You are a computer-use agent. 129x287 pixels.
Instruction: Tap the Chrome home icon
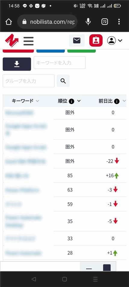9,22
